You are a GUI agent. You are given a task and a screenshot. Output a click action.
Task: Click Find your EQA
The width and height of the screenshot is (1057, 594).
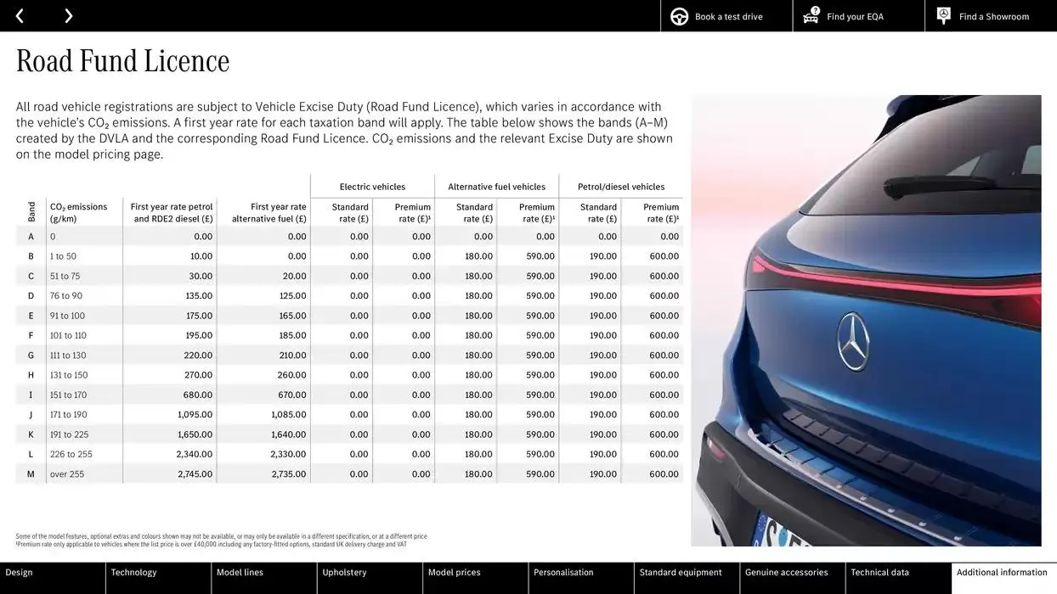tap(857, 15)
